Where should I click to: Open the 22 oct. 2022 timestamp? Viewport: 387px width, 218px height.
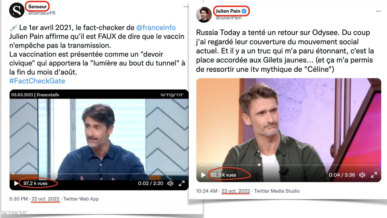(45, 199)
